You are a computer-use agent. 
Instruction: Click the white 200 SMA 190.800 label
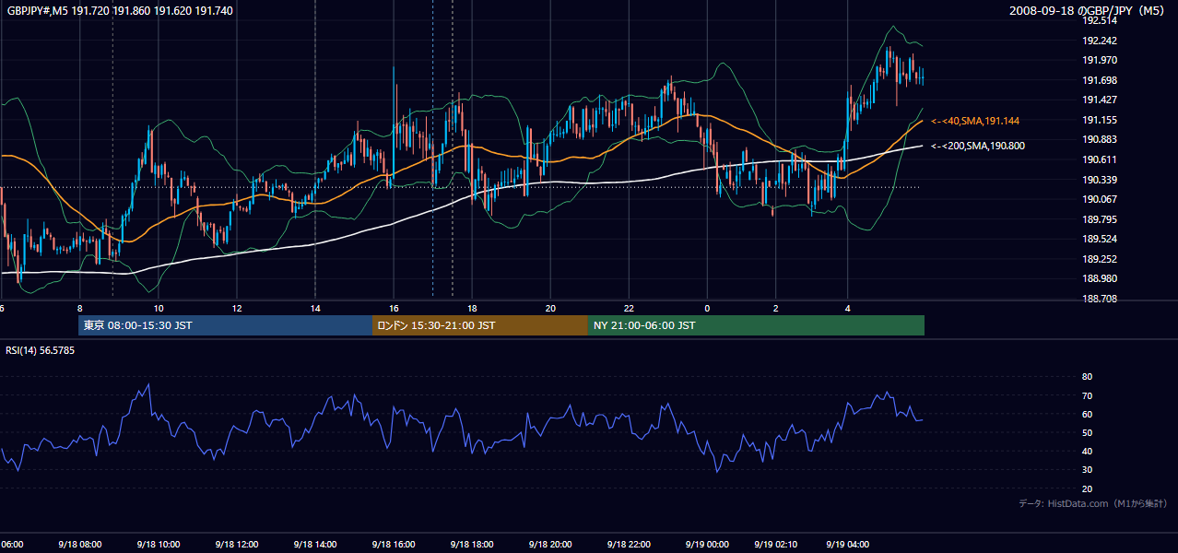coord(978,146)
